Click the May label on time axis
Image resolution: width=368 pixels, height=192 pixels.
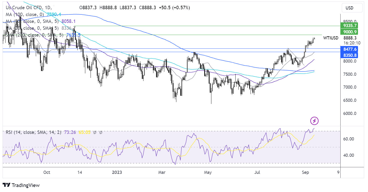tap(208, 173)
